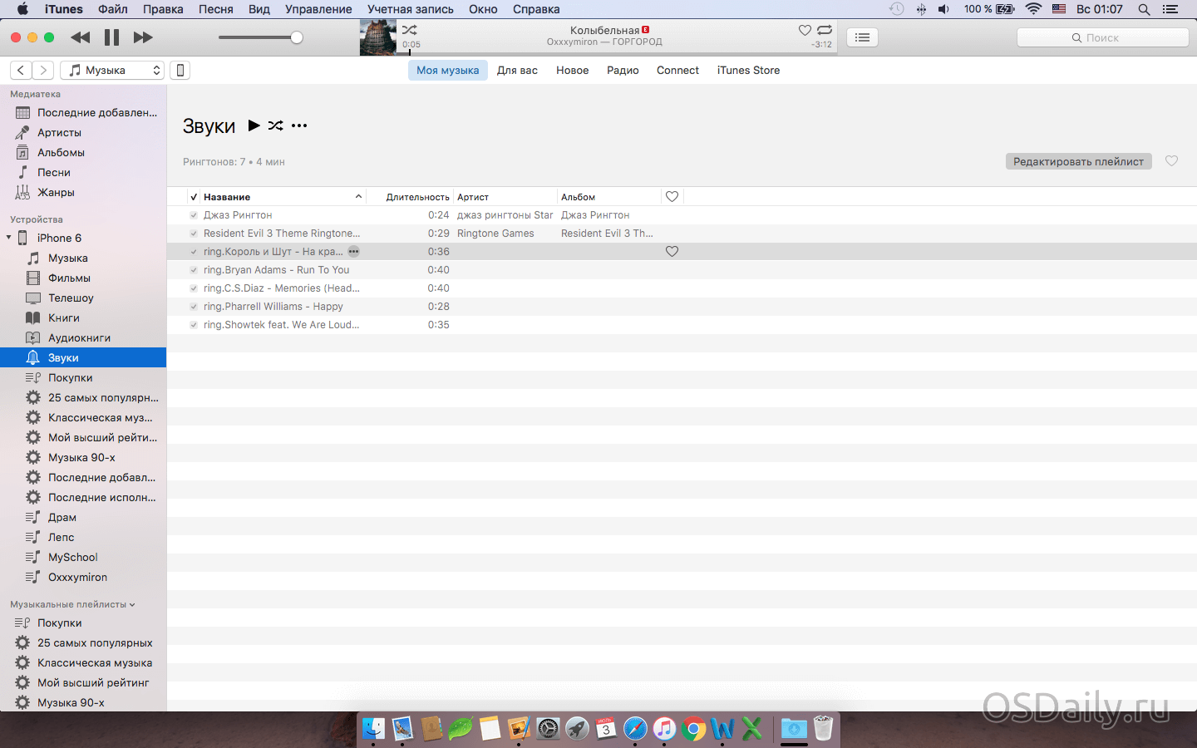
Task: Open the Управление menu
Action: [x=318, y=9]
